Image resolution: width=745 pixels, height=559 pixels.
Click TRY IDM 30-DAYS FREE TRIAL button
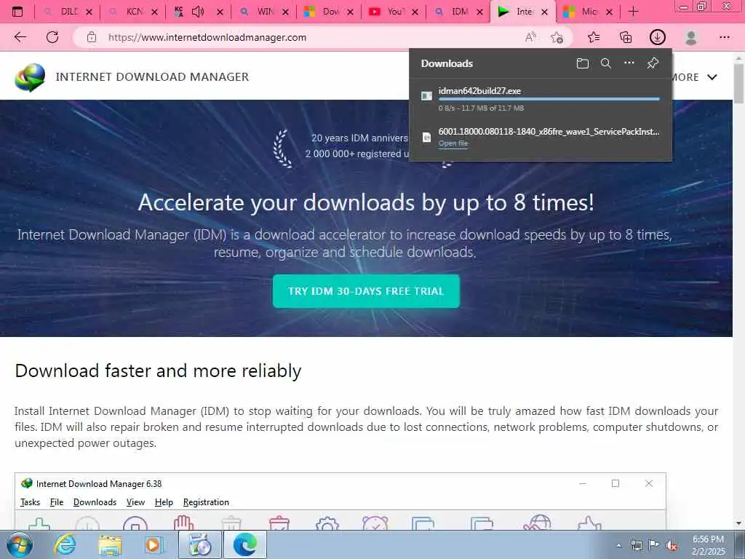(366, 291)
